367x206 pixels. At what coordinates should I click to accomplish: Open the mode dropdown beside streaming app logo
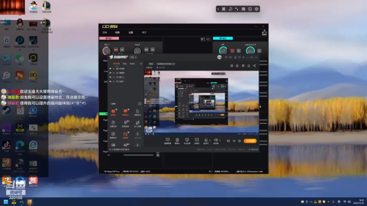133,57
